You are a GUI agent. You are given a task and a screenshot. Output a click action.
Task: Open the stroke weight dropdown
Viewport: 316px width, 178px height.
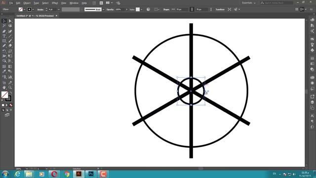pyautogui.click(x=59, y=9)
